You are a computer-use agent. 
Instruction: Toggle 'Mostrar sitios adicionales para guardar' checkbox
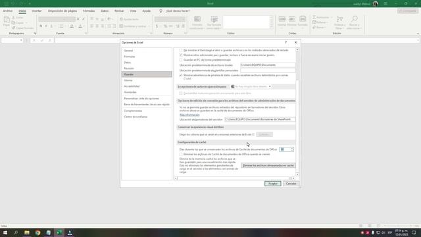[181, 55]
